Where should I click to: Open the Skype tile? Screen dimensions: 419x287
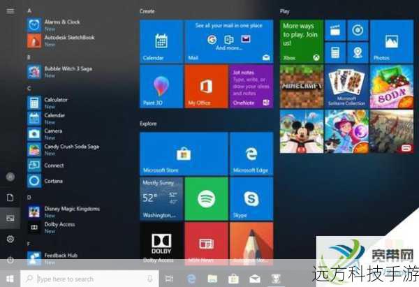[251, 199]
